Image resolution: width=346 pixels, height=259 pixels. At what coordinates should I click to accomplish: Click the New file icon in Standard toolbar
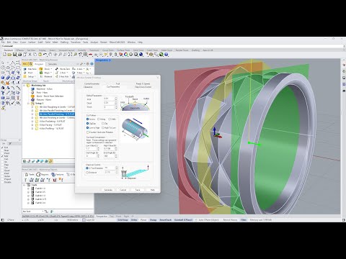(4, 55)
